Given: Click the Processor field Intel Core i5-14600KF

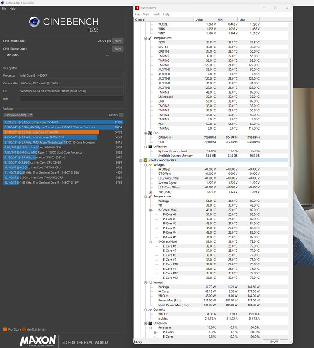Looking at the screenshot, I should pyautogui.click(x=71, y=75).
